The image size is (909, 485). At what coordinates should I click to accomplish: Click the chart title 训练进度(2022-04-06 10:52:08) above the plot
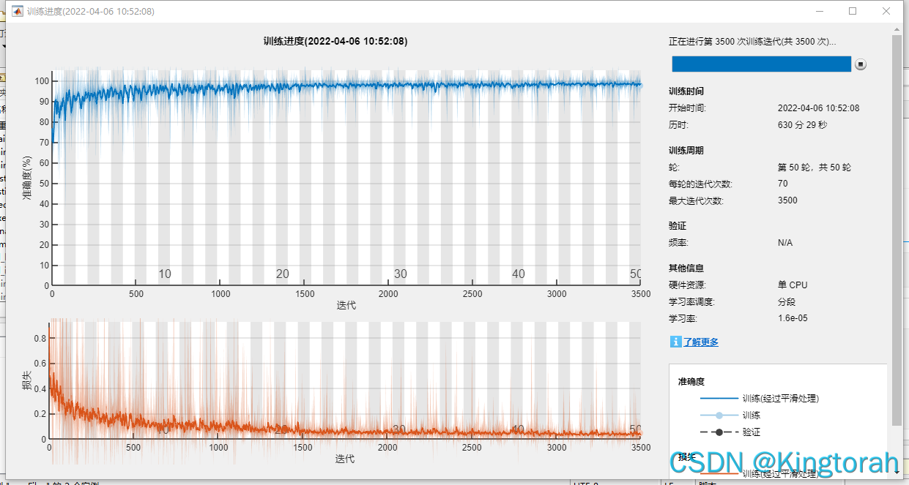click(x=335, y=42)
